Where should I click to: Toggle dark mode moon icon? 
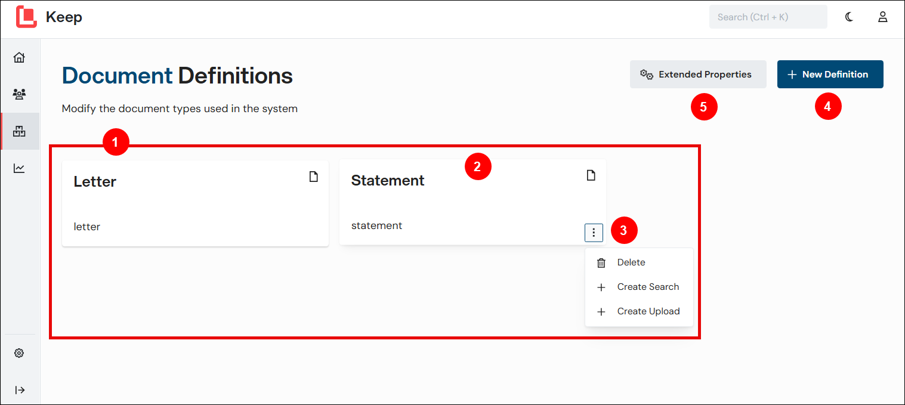tap(850, 17)
